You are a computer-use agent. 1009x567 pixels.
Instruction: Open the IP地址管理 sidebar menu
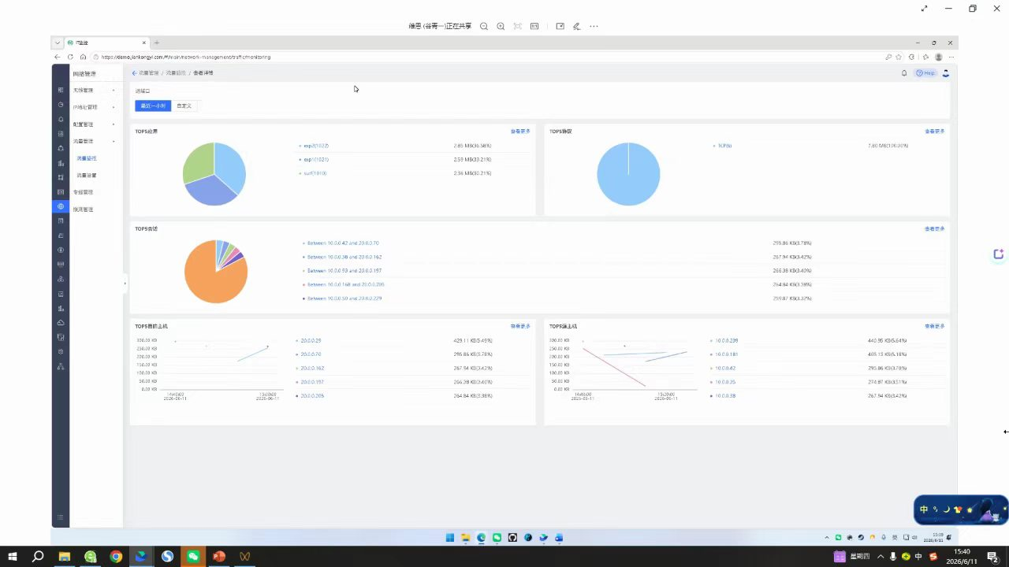[85, 107]
